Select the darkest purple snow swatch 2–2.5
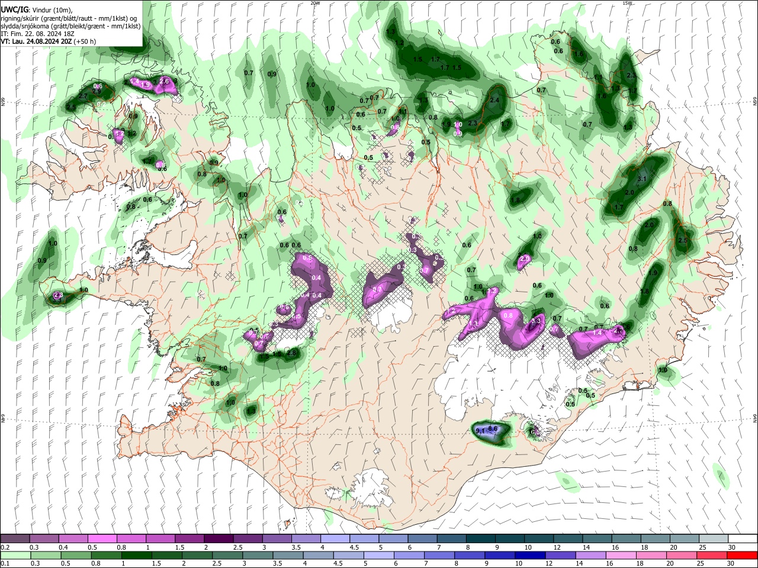 pos(218,538)
